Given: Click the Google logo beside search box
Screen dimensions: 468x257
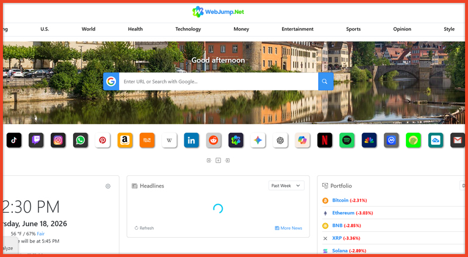Looking at the screenshot, I should click(111, 81).
